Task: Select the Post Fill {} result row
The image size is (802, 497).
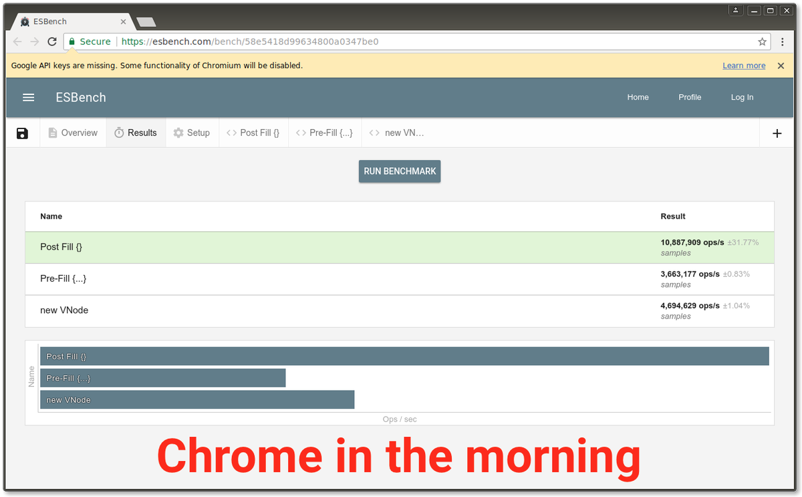Action: 400,247
